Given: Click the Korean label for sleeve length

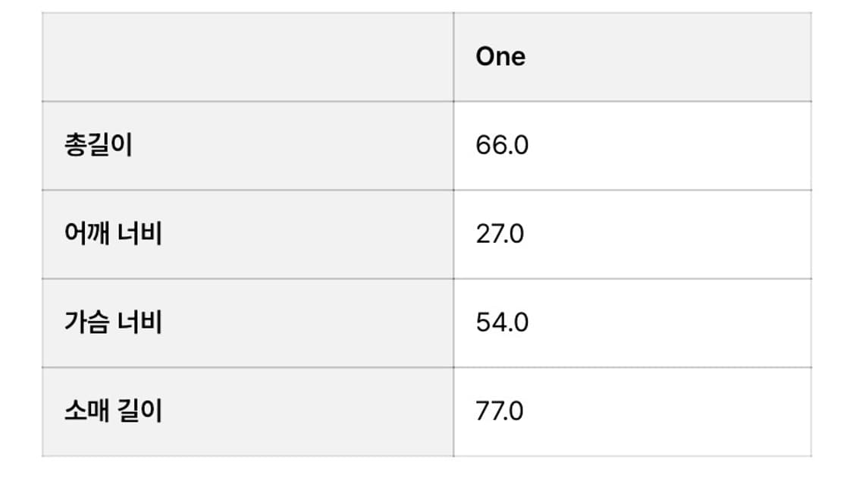Looking at the screenshot, I should pos(113,411).
